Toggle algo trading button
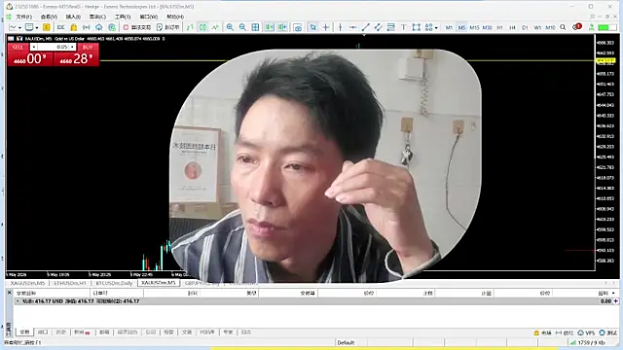This screenshot has width=623, height=350. click(x=137, y=27)
